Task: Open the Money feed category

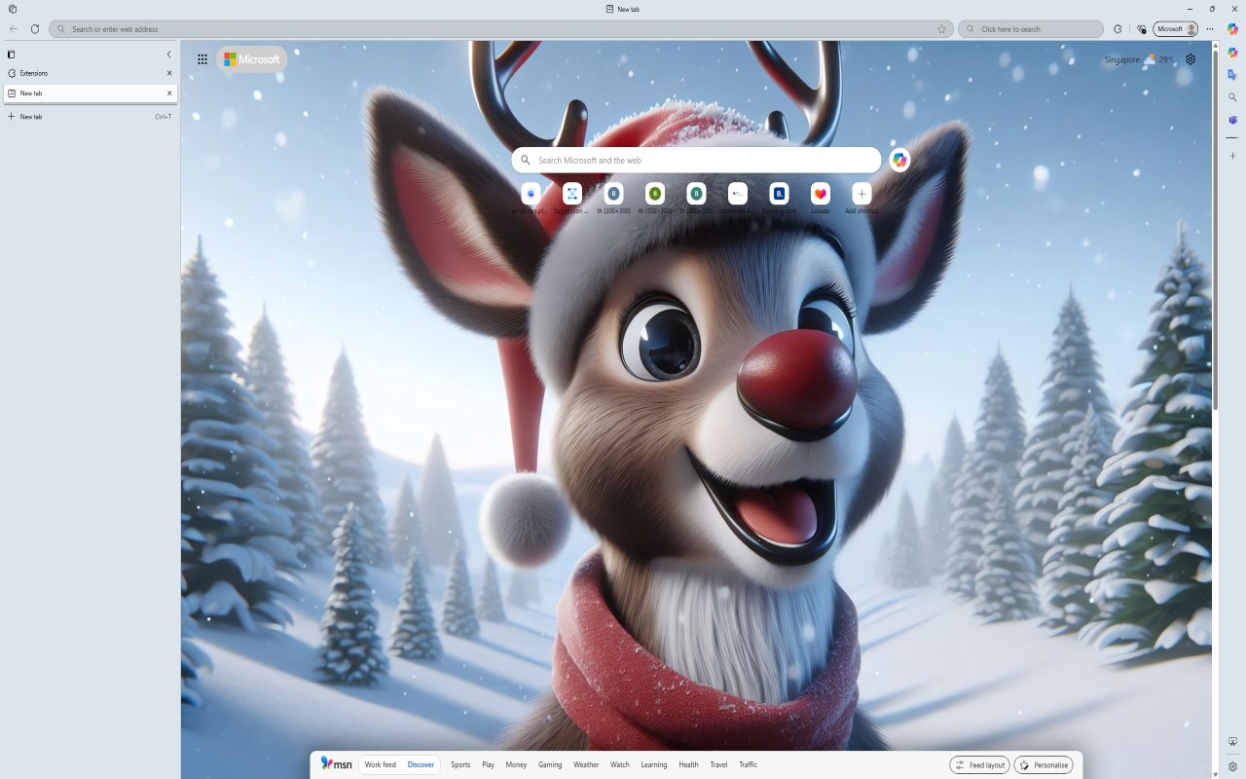Action: pos(516,765)
